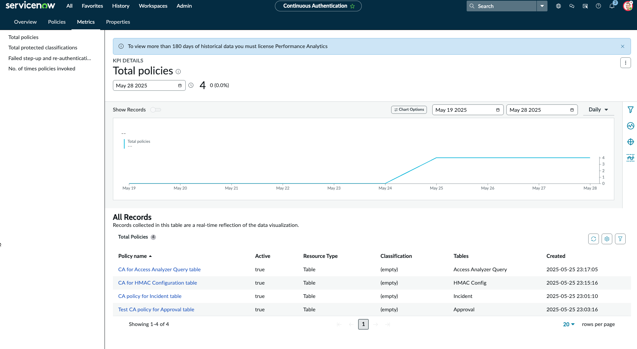The width and height of the screenshot is (637, 349).
Task: Switch to the Metrics tab
Action: click(86, 22)
